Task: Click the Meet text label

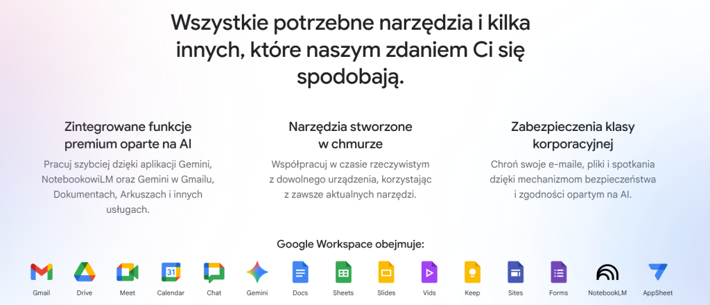Action: point(128,293)
